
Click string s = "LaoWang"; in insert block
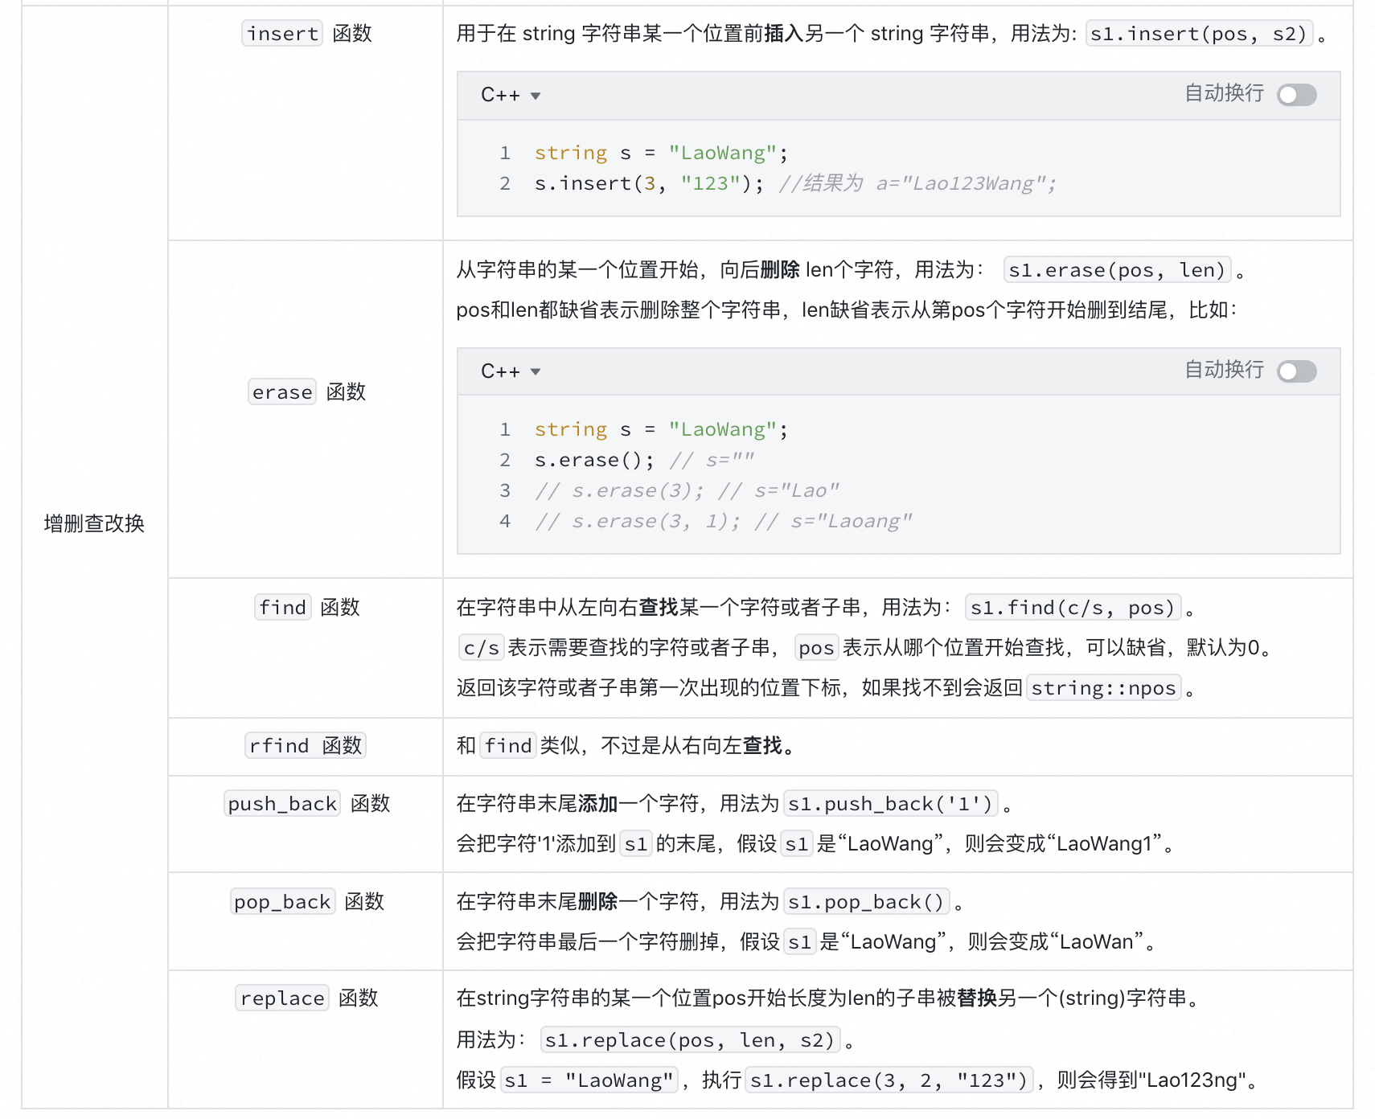coord(662,153)
